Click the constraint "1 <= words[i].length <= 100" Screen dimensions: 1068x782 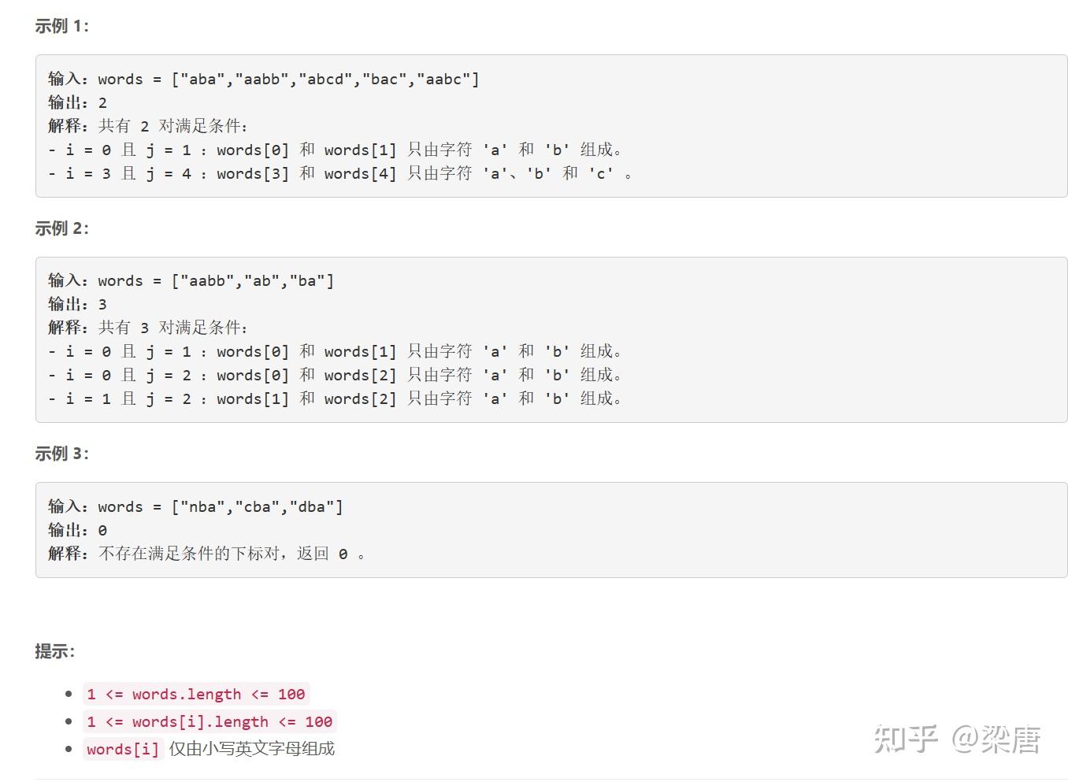[210, 721]
